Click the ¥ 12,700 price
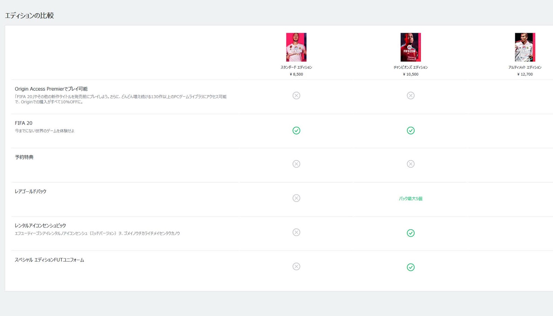553x316 pixels. point(525,74)
